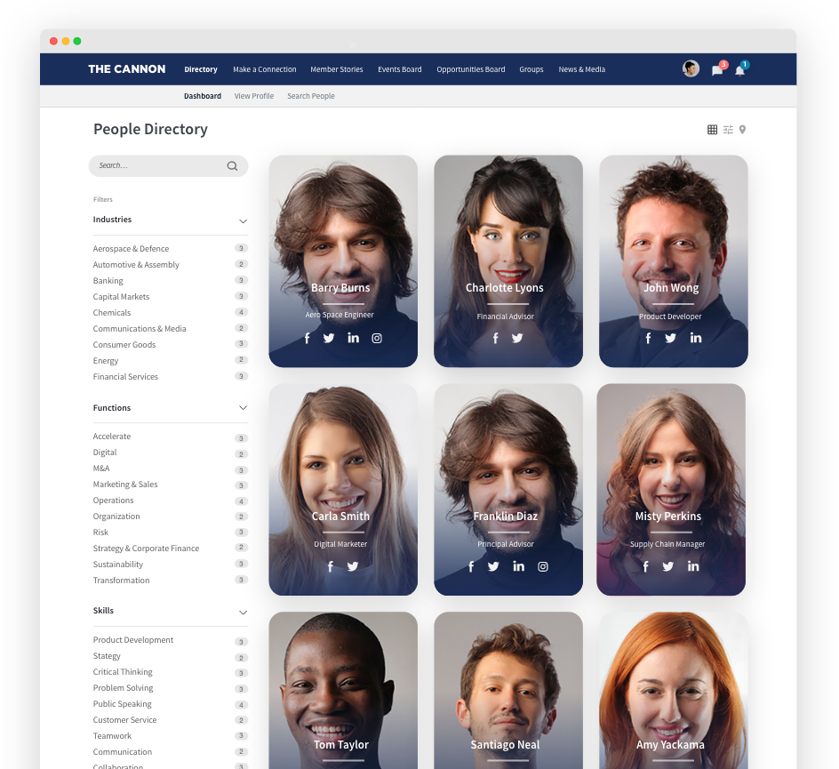Filter by Sustainability function
Image resolution: width=839 pixels, height=769 pixels.
tap(118, 565)
